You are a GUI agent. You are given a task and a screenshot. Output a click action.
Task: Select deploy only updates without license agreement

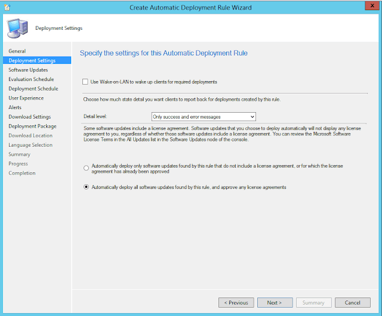(x=87, y=168)
